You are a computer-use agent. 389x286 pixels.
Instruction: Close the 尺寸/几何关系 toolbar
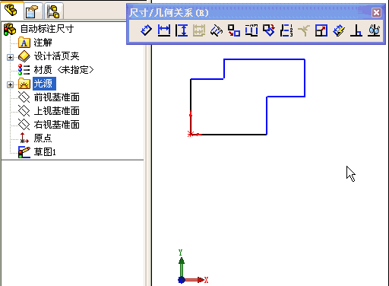pos(376,12)
